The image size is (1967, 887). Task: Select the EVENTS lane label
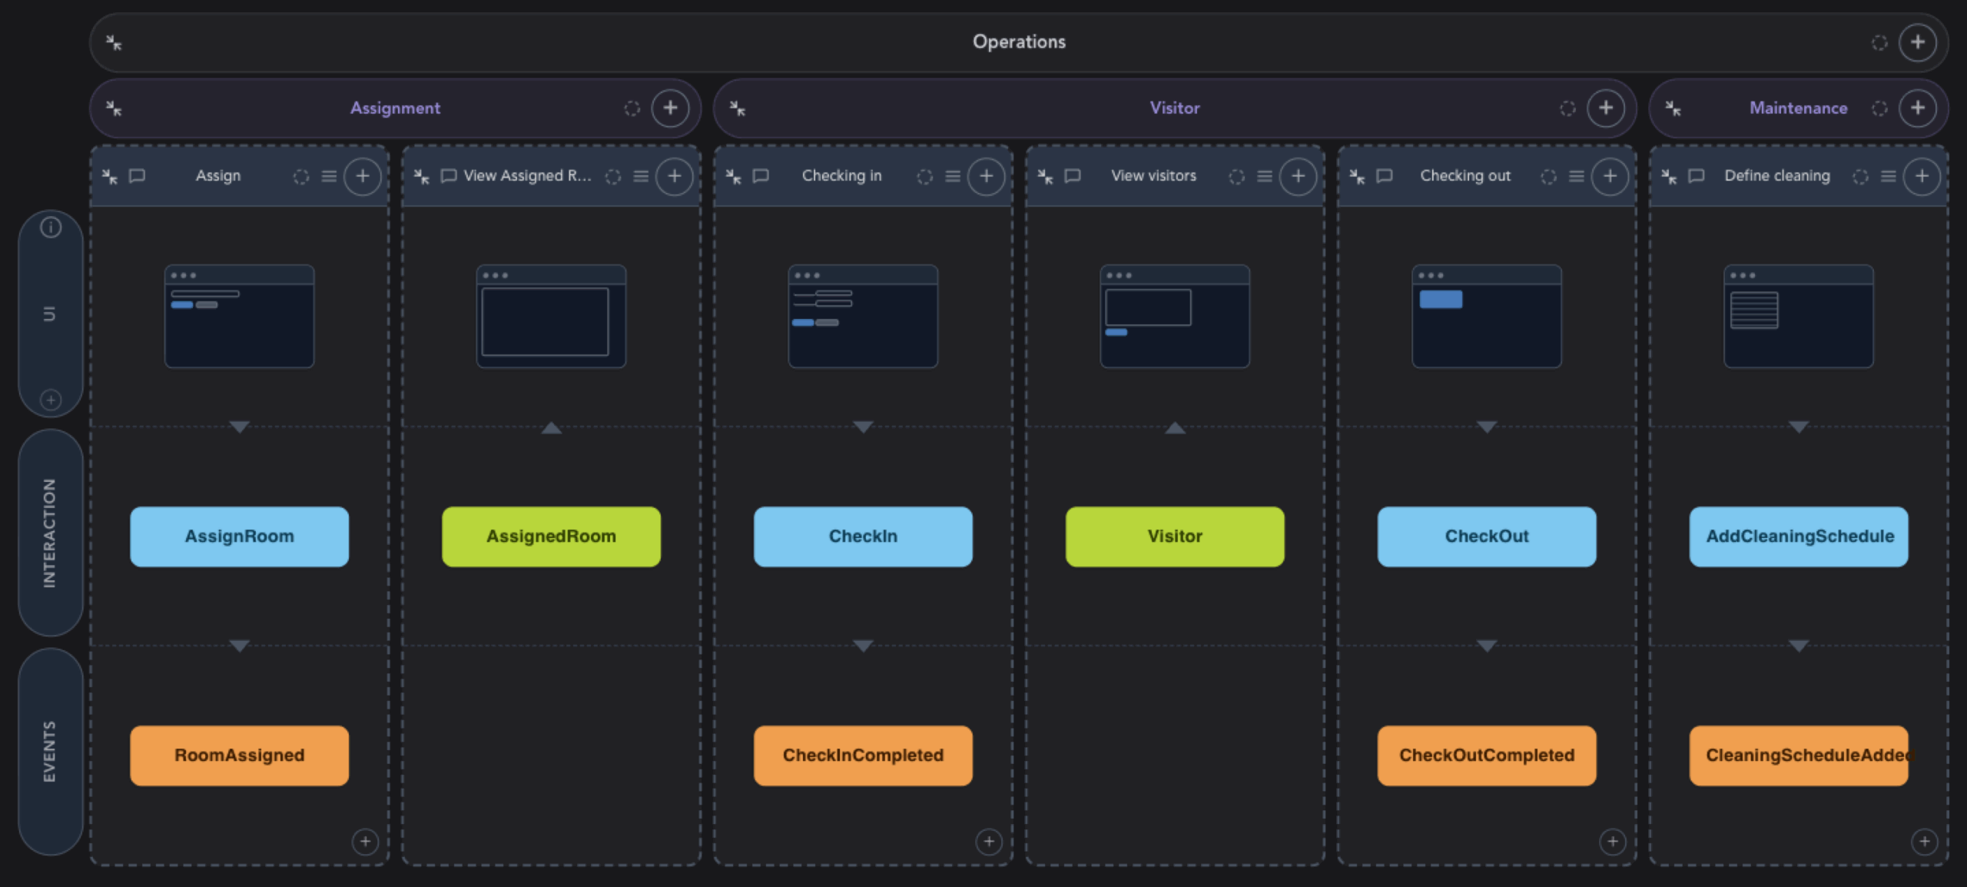50,751
